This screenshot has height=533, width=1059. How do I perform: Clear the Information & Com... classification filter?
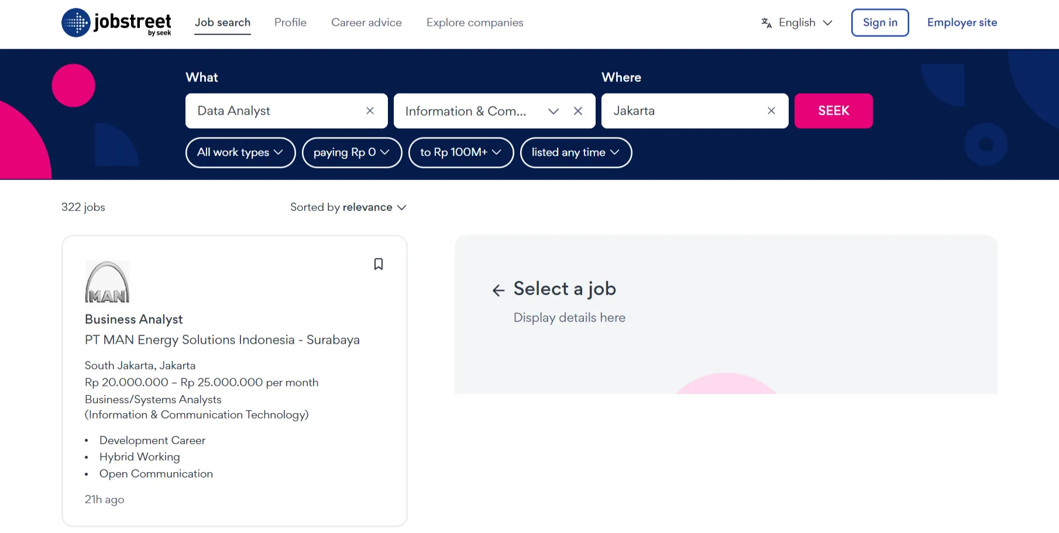(x=578, y=111)
